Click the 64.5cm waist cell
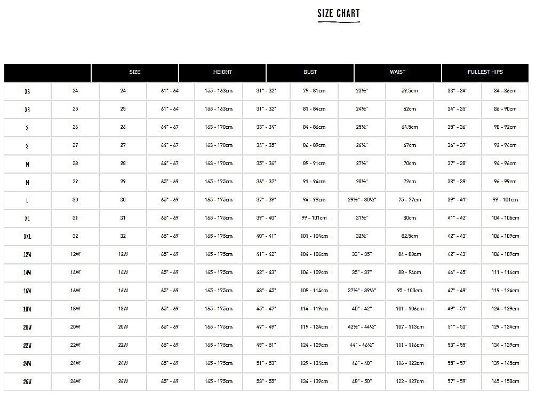Viewport: 544px width, 398px height. (410, 127)
